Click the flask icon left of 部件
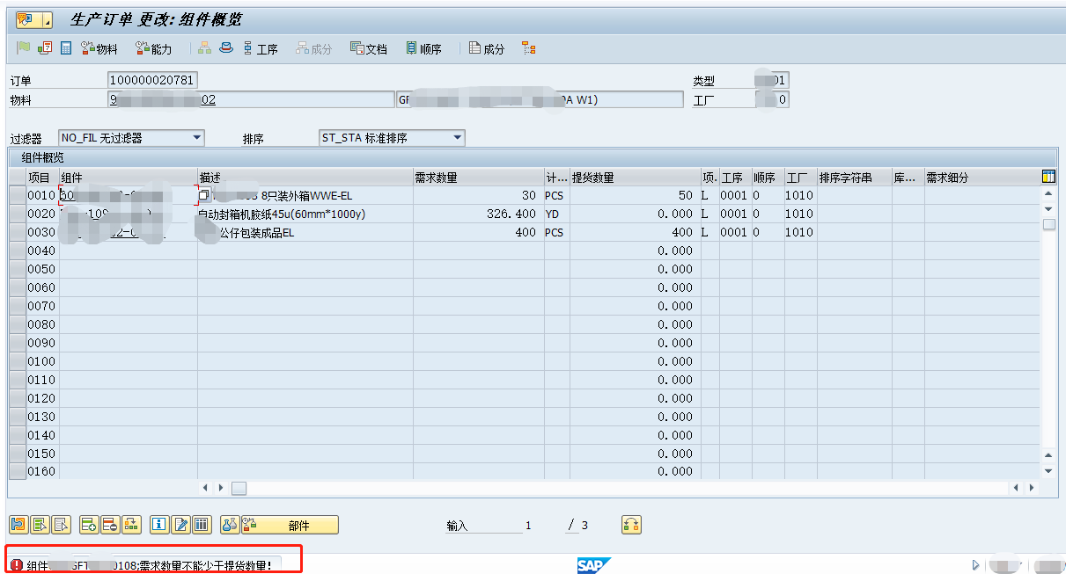 pyautogui.click(x=230, y=525)
